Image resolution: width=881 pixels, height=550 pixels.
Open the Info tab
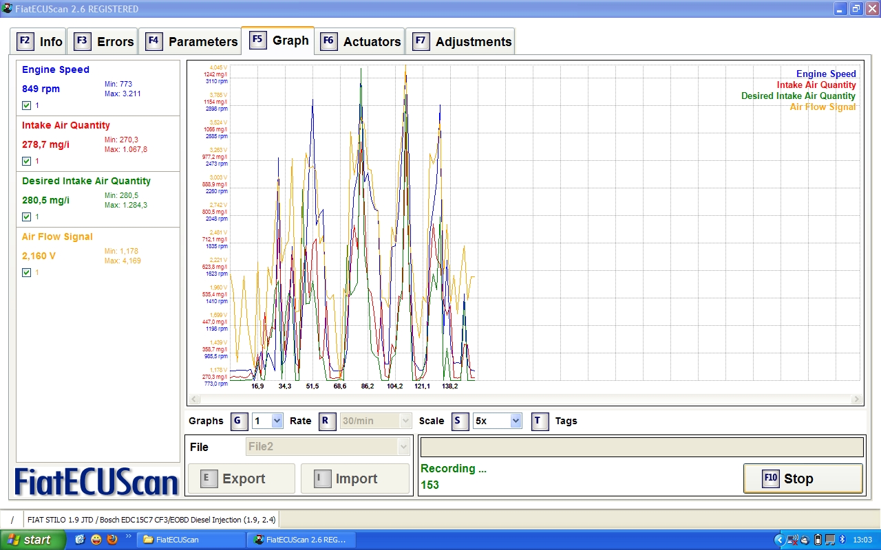[x=40, y=41]
